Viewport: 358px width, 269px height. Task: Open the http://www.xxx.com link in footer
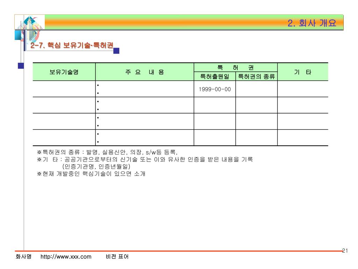66,257
